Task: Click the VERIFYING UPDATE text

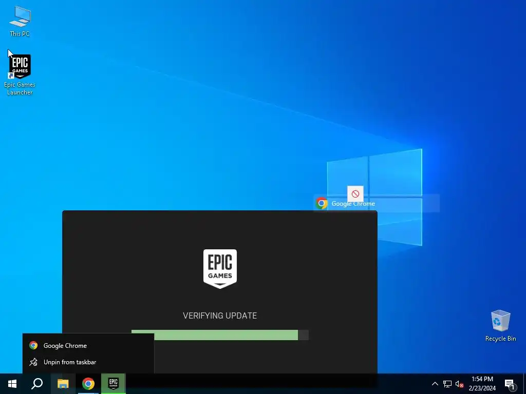Action: point(220,316)
